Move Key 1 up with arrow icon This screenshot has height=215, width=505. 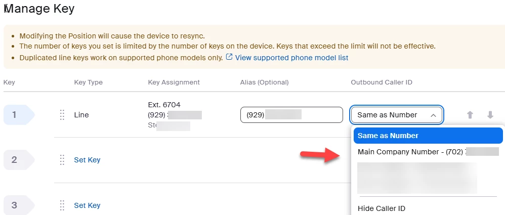470,115
